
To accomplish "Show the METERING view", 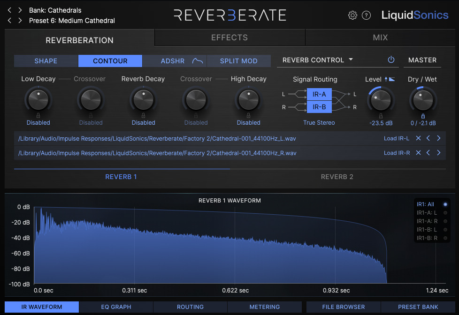I will pos(264,307).
